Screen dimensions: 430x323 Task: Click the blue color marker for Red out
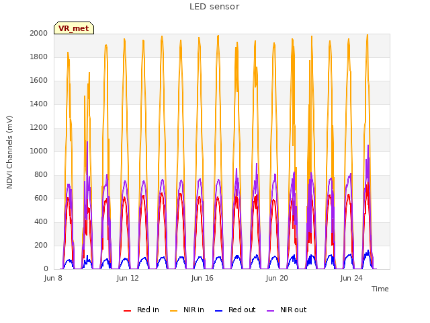219,311
